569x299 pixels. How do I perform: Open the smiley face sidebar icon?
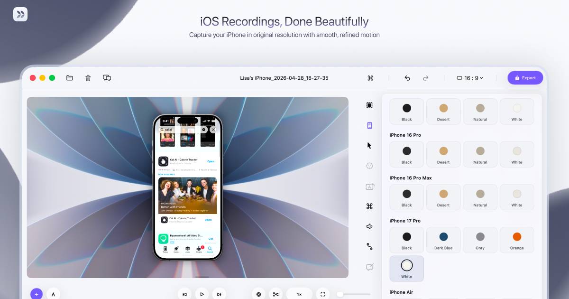pyautogui.click(x=369, y=166)
